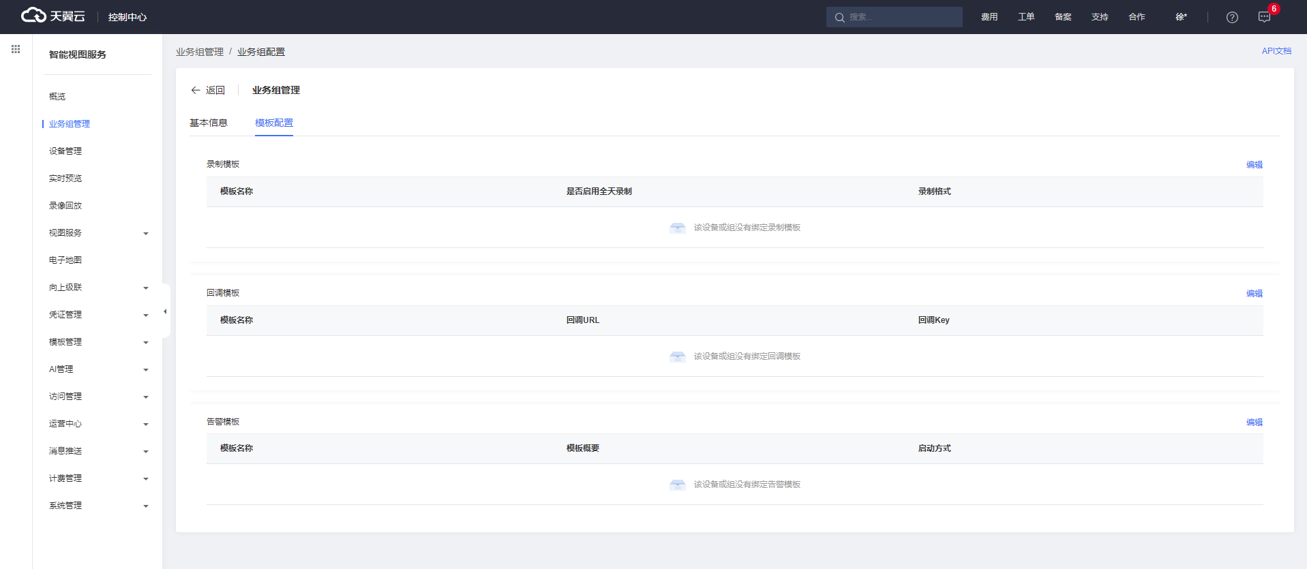Screen dimensions: 1307x569
Task: Click the search magnifier icon
Action: pos(839,18)
